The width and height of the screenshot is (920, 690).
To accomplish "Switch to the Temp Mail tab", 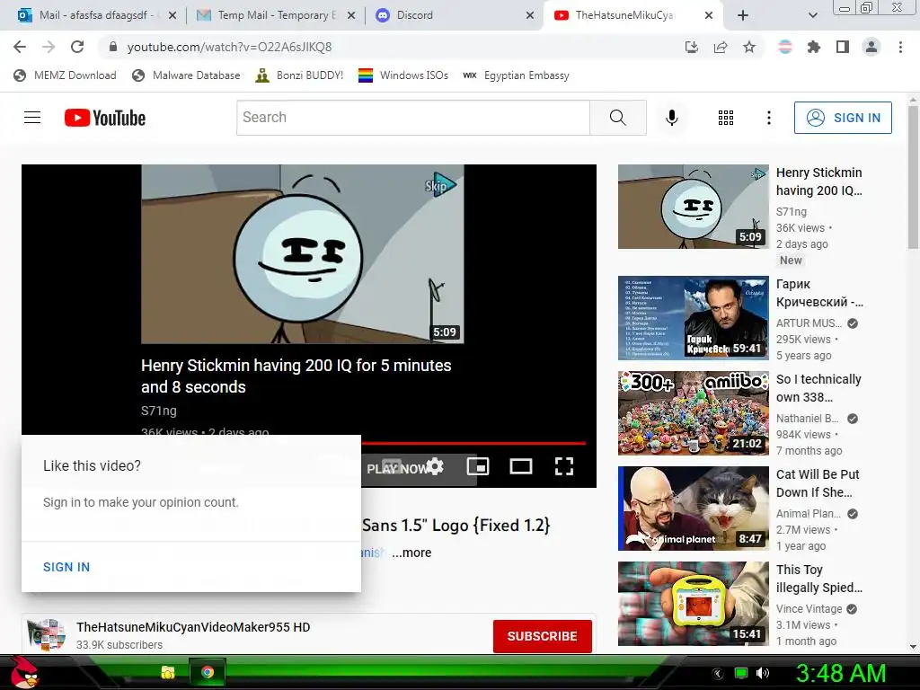I will 276,15.
